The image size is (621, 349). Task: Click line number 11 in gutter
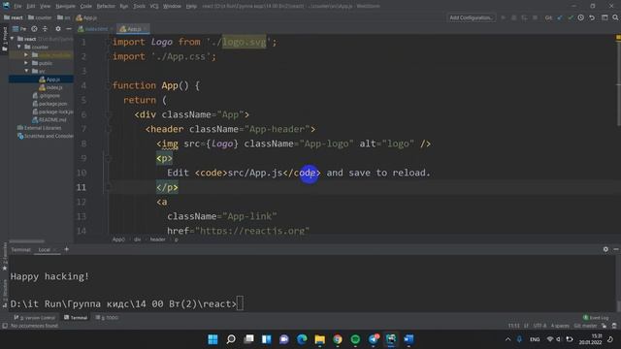(82, 187)
